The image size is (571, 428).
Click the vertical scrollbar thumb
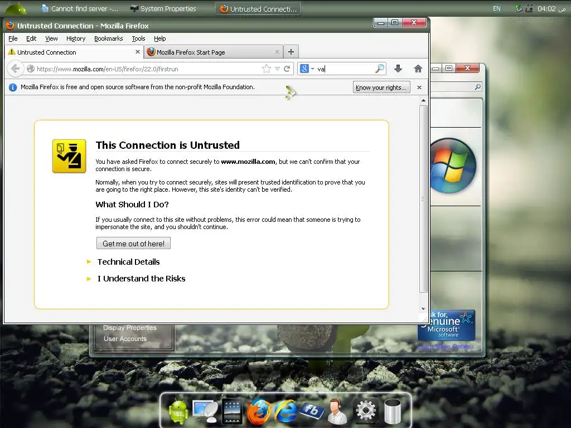pyautogui.click(x=423, y=199)
